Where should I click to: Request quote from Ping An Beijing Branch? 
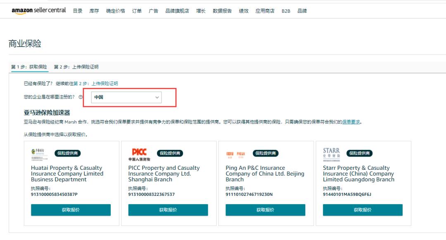click(265, 210)
